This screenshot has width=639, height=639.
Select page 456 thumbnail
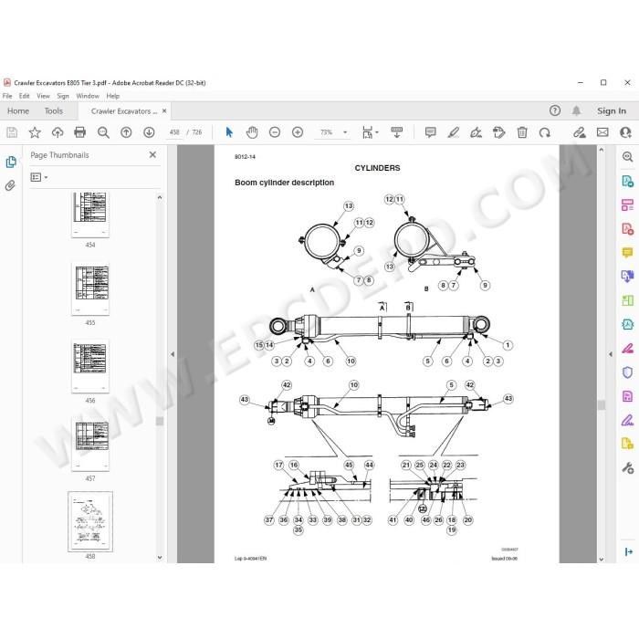90,366
